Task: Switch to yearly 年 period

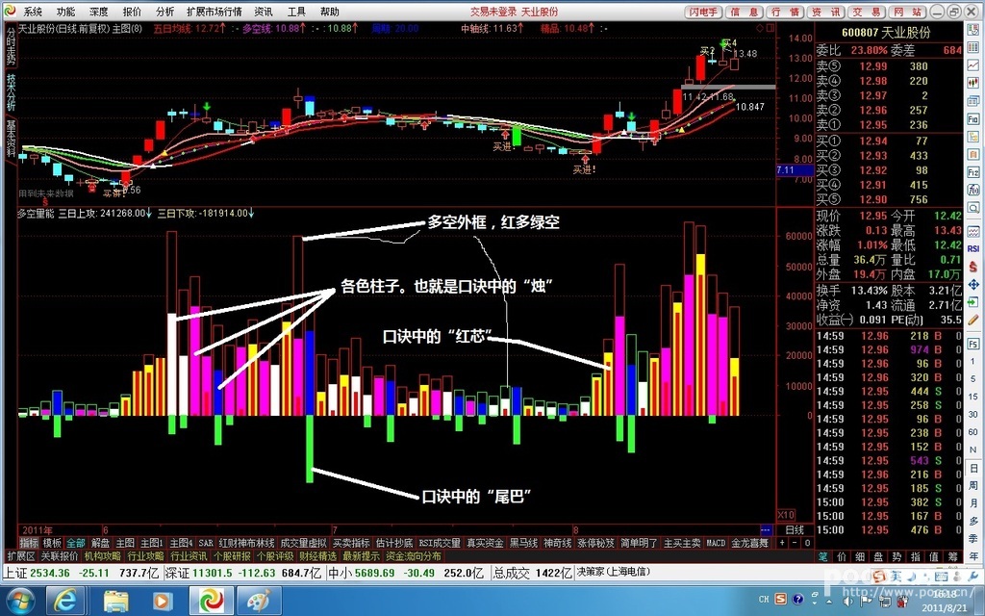Action: [x=973, y=554]
